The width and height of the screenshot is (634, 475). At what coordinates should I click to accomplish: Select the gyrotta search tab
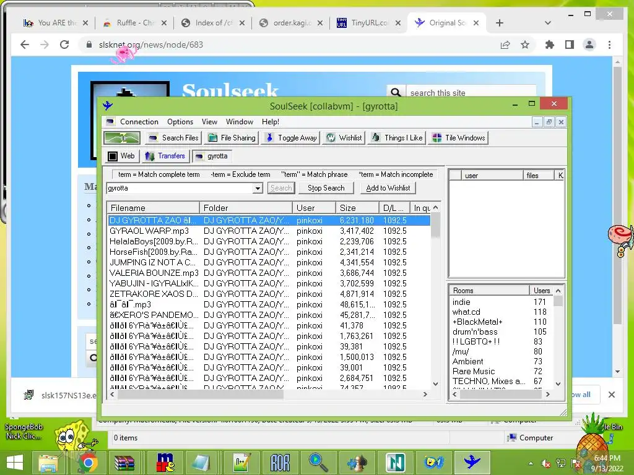click(212, 156)
